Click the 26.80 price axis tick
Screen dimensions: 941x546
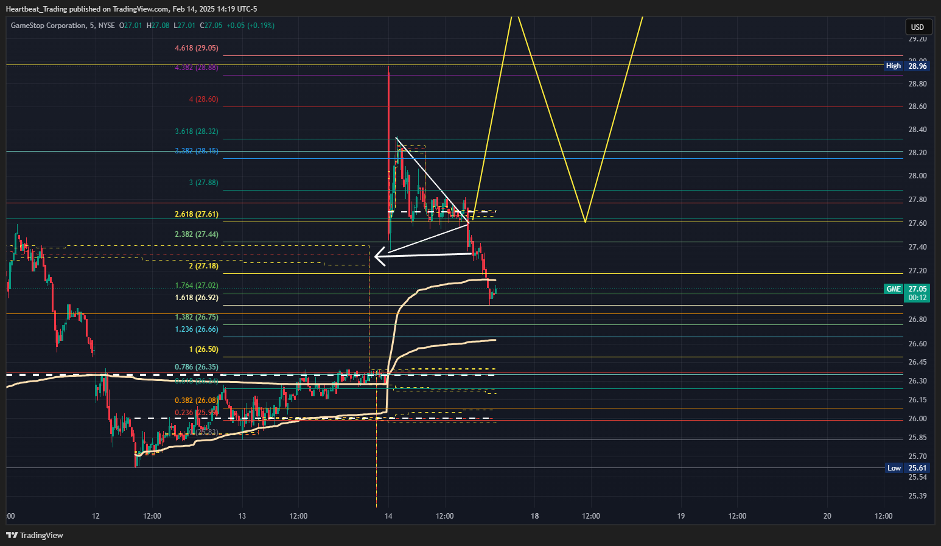[x=917, y=320]
